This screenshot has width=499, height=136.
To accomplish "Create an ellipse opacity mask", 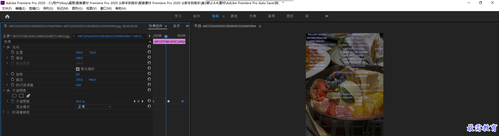I will click(14, 96).
